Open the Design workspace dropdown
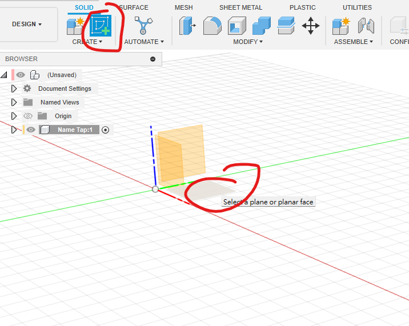The width and height of the screenshot is (409, 326). (27, 25)
